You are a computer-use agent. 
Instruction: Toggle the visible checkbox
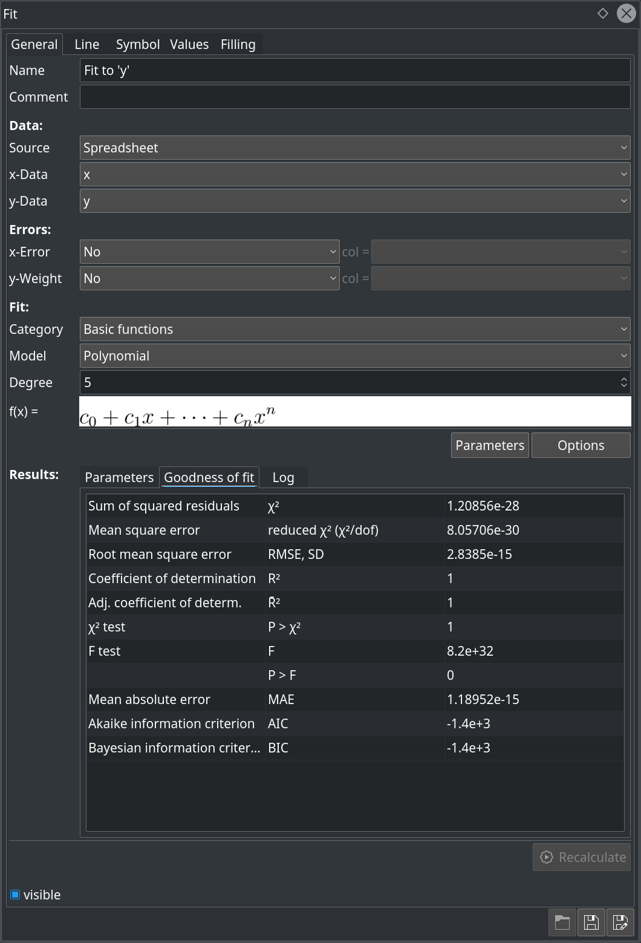16,895
